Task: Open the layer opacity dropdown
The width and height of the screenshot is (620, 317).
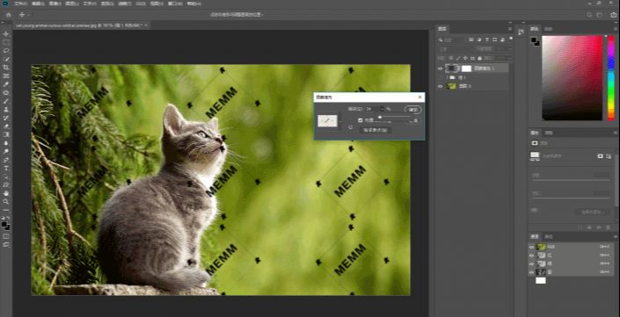Action: click(x=510, y=49)
